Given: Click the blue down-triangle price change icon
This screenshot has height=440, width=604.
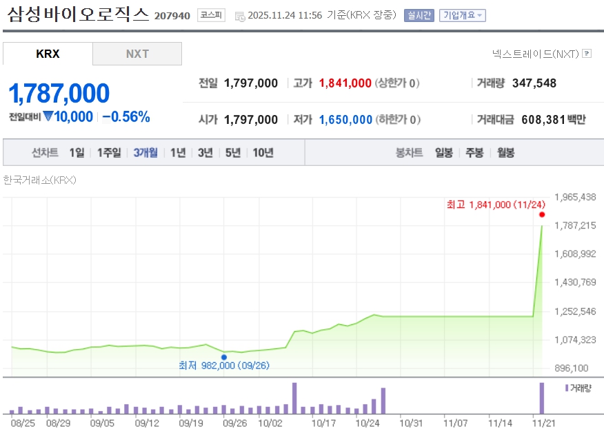Looking at the screenshot, I should 48,117.
